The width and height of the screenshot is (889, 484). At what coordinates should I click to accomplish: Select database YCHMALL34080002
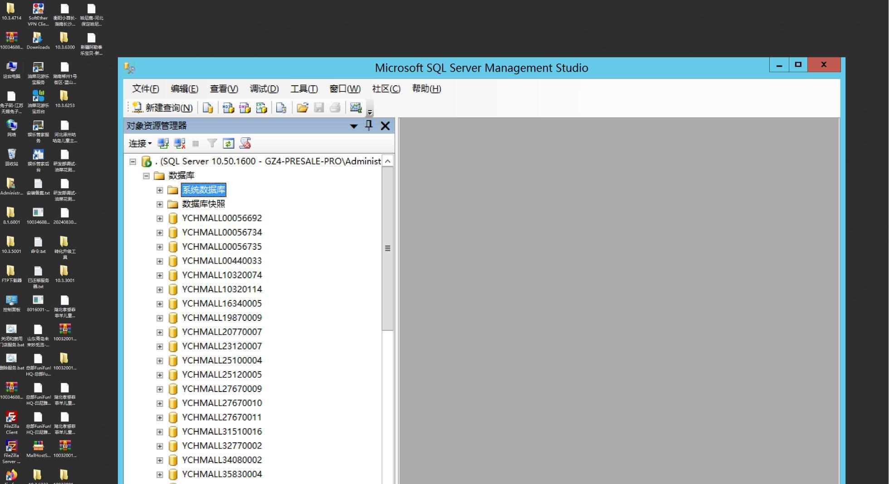coord(222,460)
